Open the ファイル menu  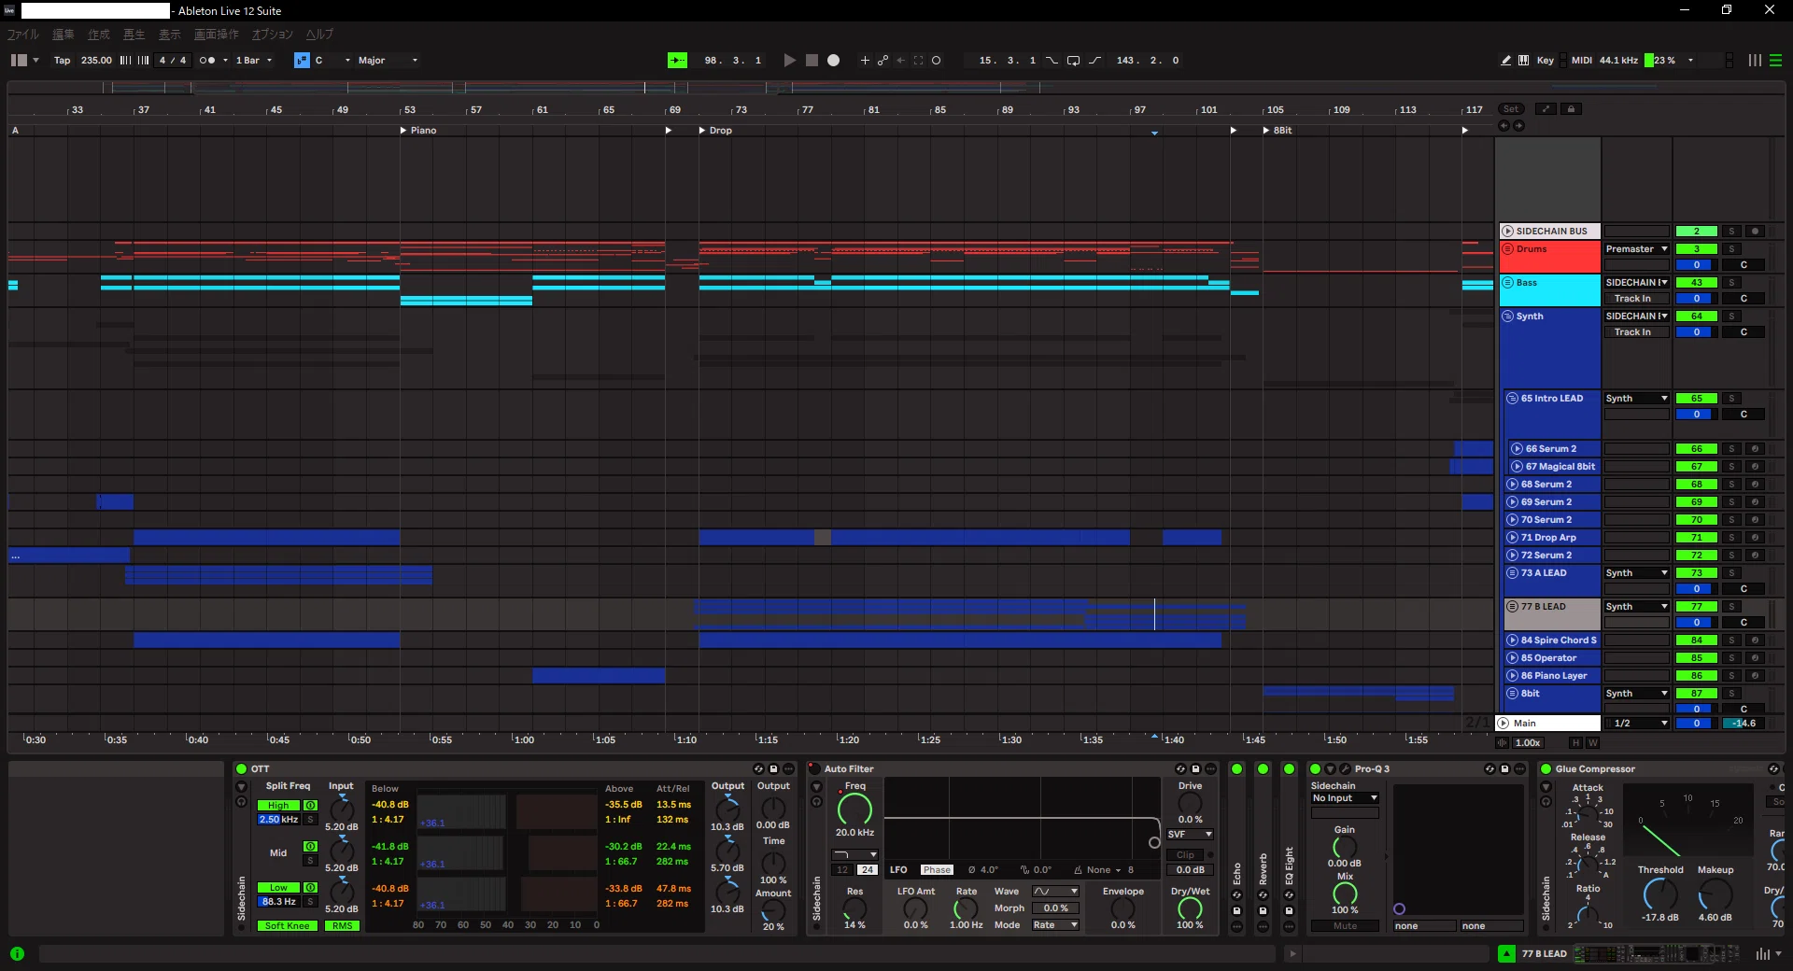[23, 35]
